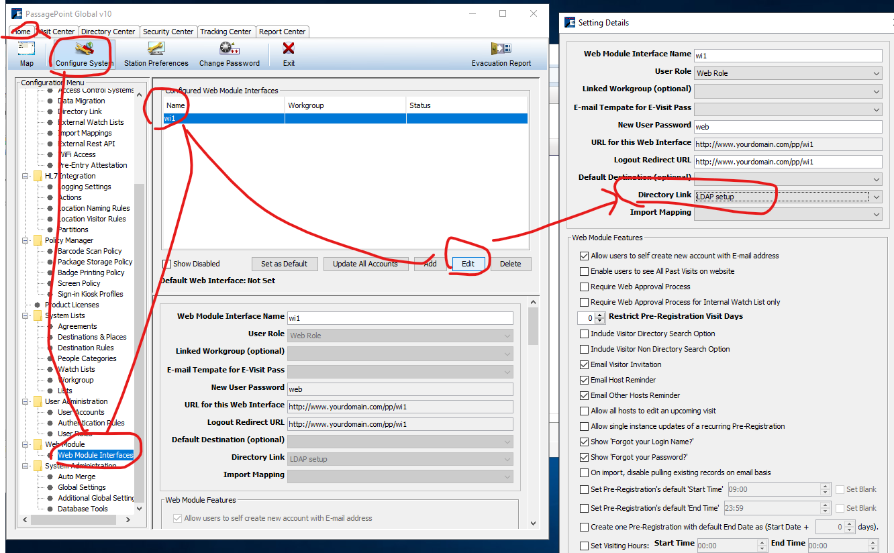
Task: Enable Require Web Approval Process checkbox
Action: (x=584, y=287)
